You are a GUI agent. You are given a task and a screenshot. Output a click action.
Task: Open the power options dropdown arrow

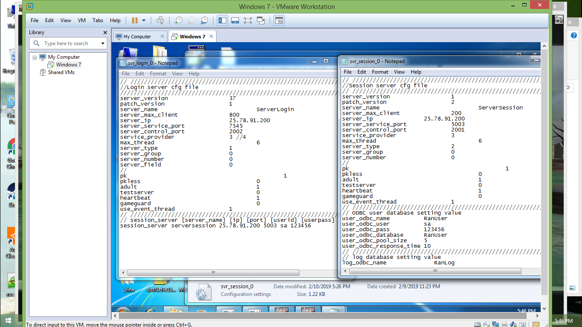(144, 20)
